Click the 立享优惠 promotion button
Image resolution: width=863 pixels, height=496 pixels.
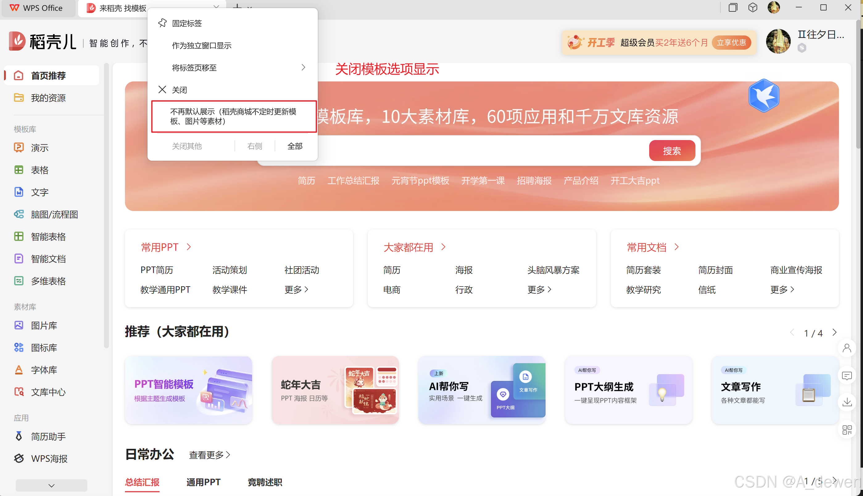[731, 43]
